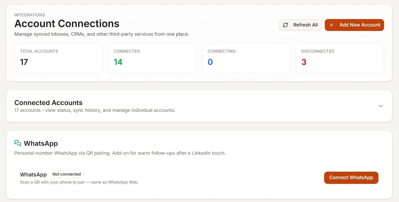Click the WhatsApp section heading text
The width and height of the screenshot is (399, 202).
41,143
